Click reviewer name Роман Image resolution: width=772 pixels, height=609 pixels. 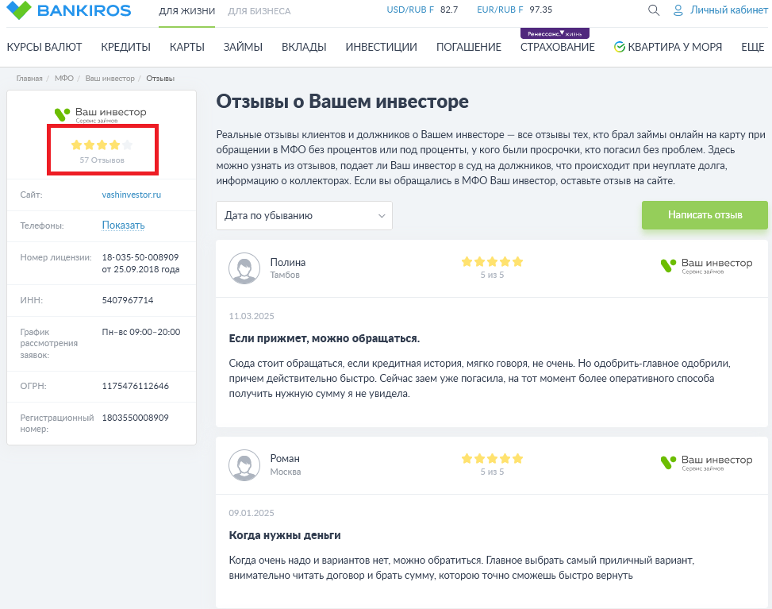click(285, 459)
